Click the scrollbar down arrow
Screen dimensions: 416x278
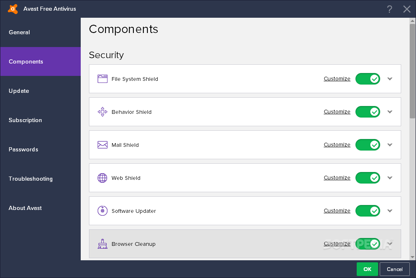click(412, 257)
